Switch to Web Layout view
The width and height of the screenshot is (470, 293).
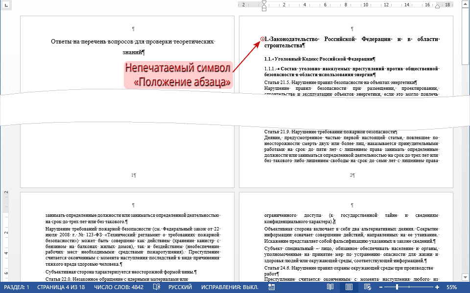367,288
